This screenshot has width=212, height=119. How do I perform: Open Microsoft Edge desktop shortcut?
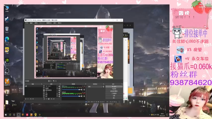(x=7, y=41)
